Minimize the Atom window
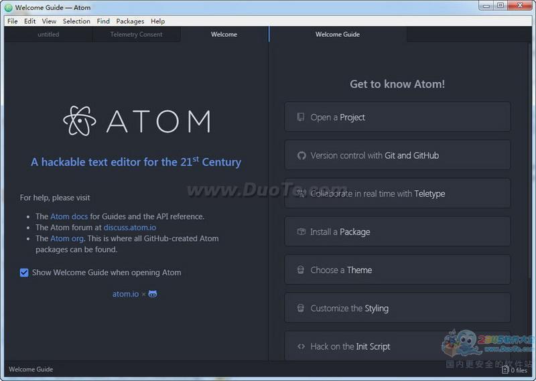Image resolution: width=536 pixels, height=381 pixels. [x=486, y=5]
